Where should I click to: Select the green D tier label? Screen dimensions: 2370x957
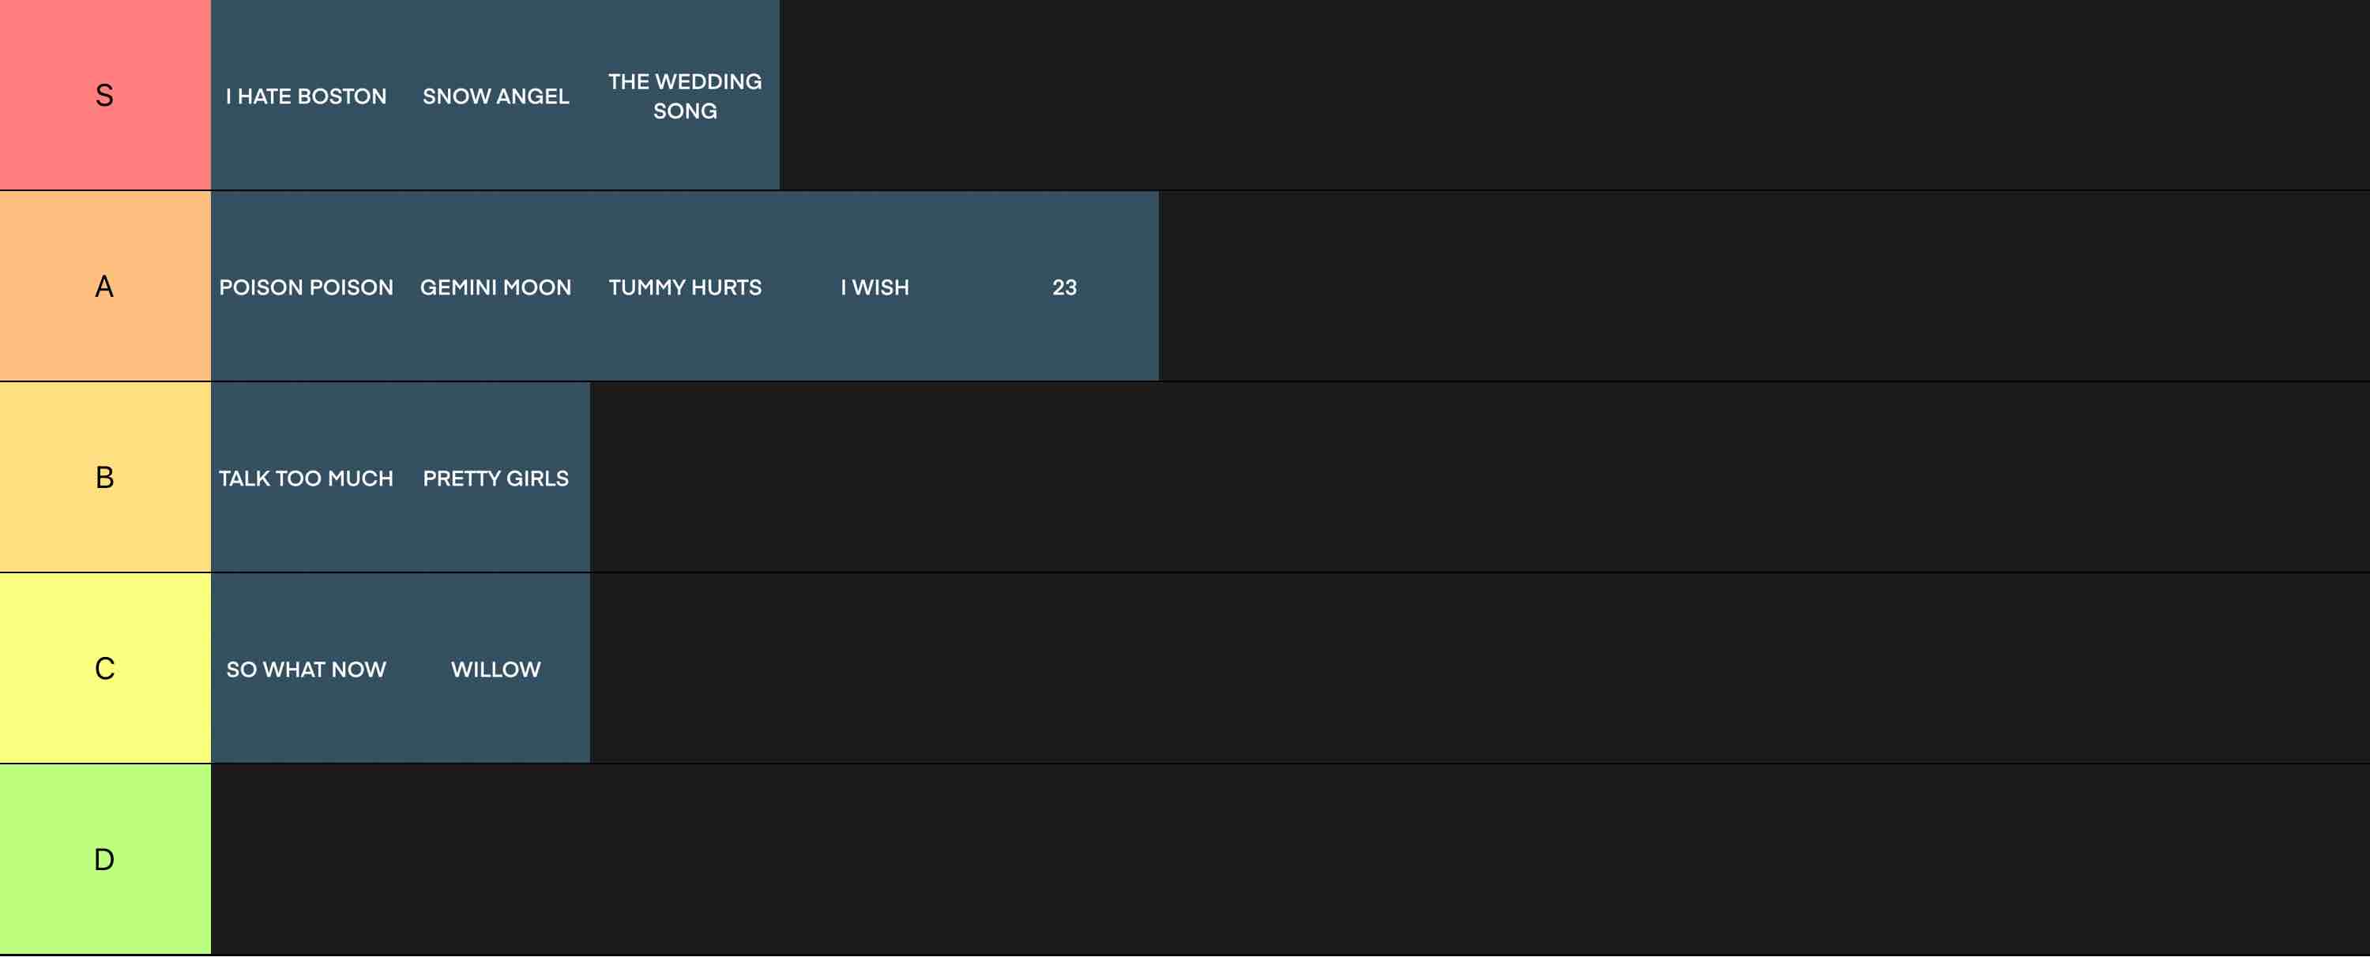pyautogui.click(x=105, y=860)
